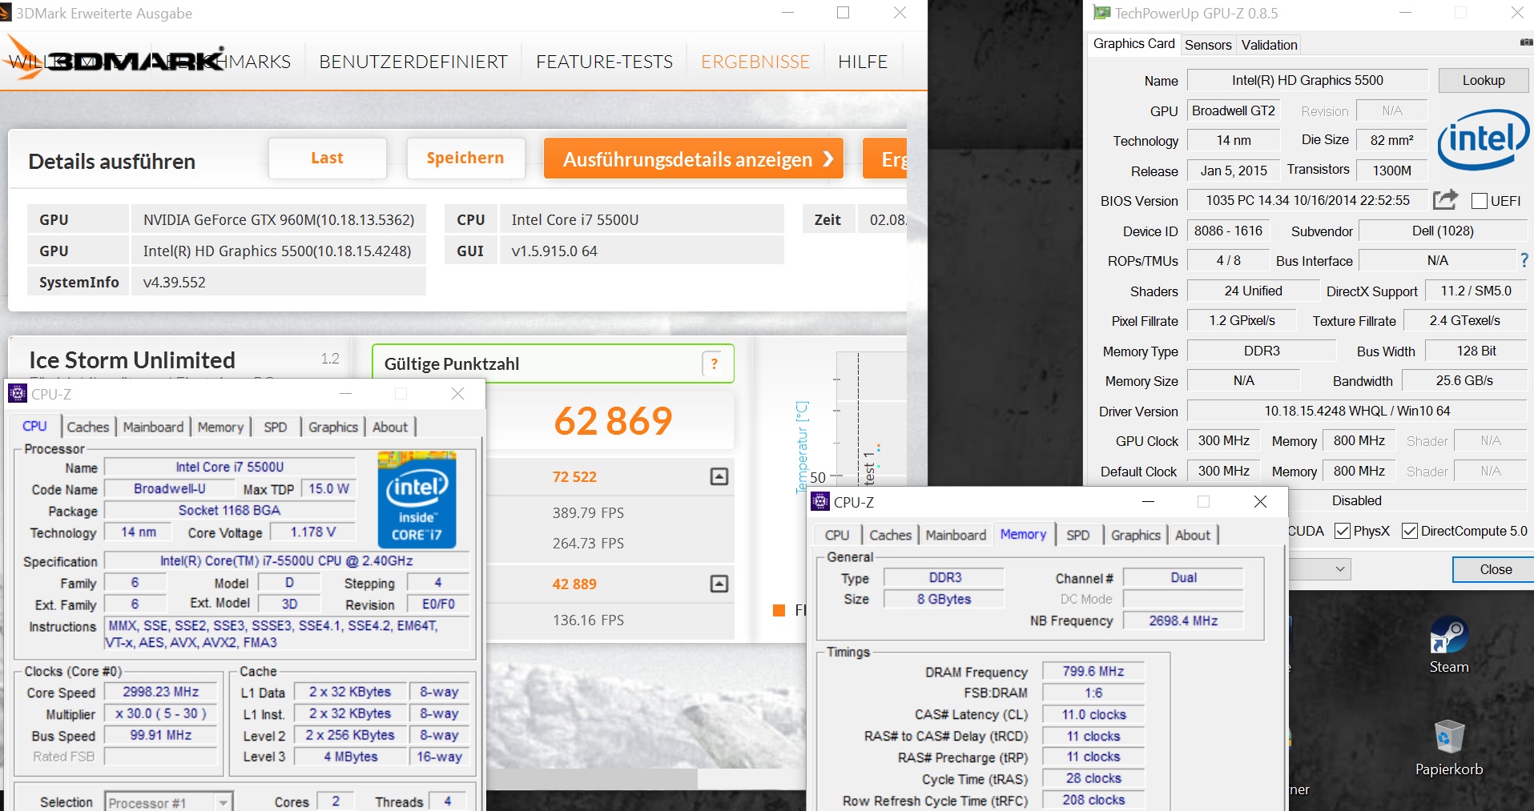Image resolution: width=1534 pixels, height=811 pixels.
Task: Open SPD tab in CPU-Z Memory window
Action: coord(1078,535)
